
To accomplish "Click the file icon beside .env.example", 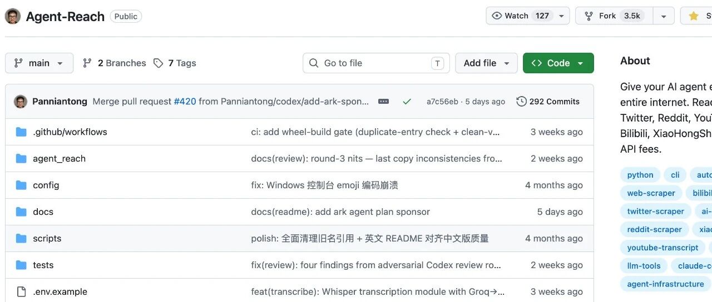I will tap(21, 291).
